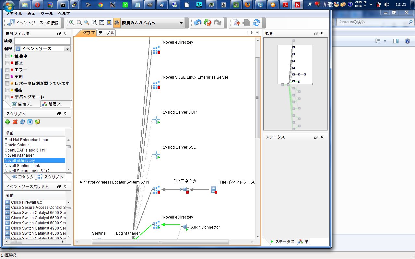Delete the script with the red X
The height and width of the screenshot is (259, 415).
tap(15, 122)
